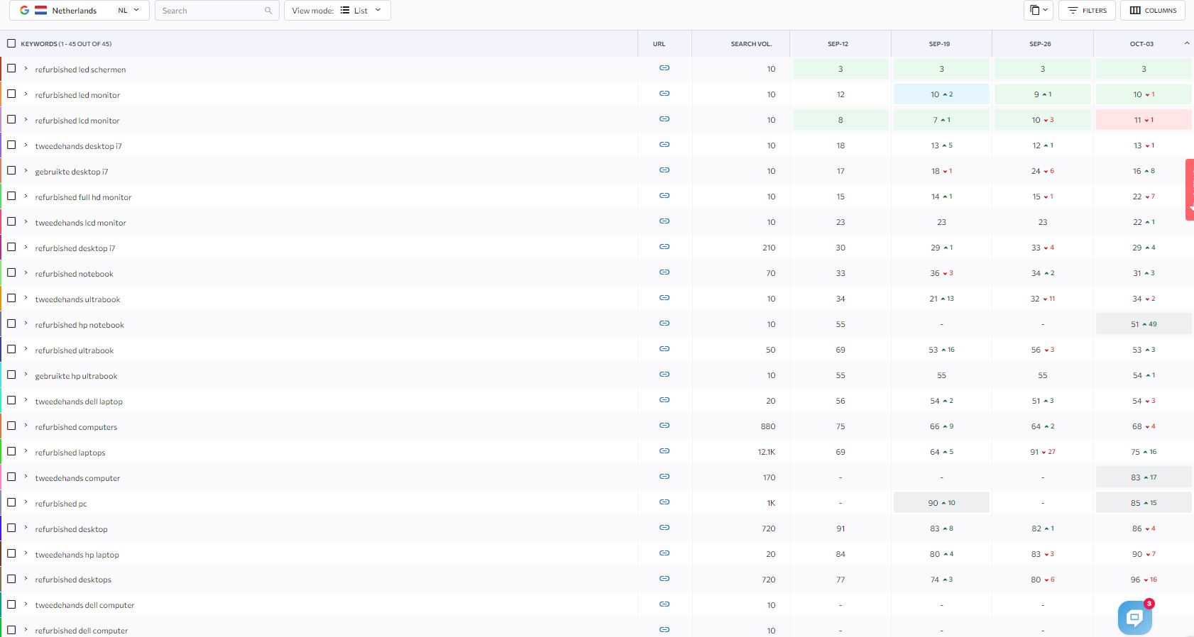1194x637 pixels.
Task: Sort by Search Vol. column header
Action: [751, 44]
